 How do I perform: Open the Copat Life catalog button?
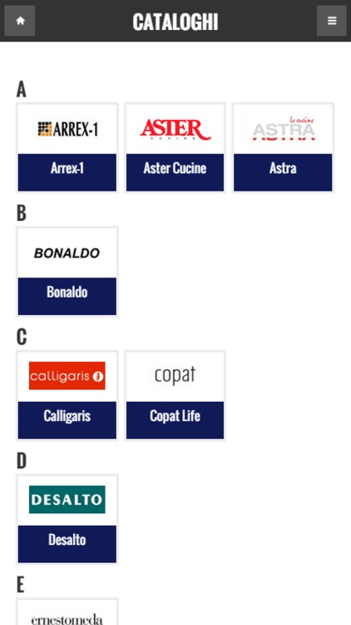click(175, 420)
